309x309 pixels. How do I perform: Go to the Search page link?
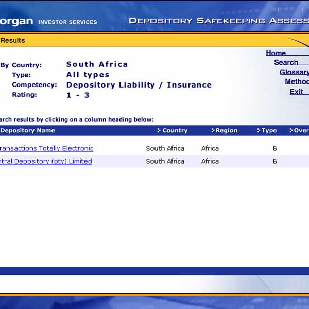click(x=286, y=62)
